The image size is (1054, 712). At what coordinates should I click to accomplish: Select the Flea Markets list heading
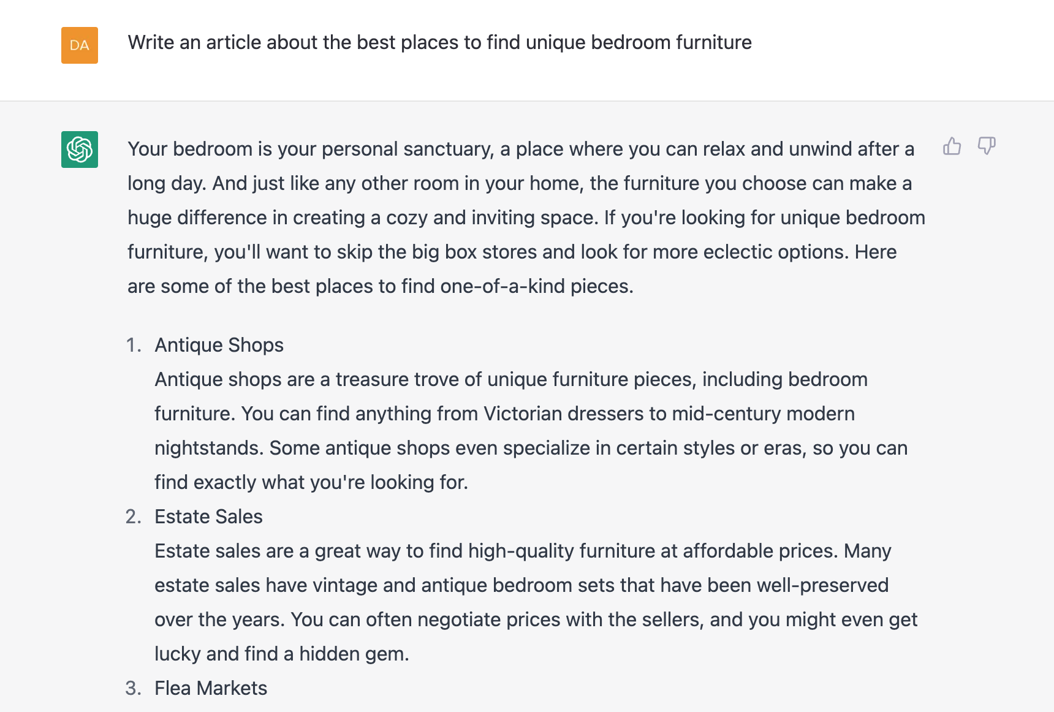[211, 688]
